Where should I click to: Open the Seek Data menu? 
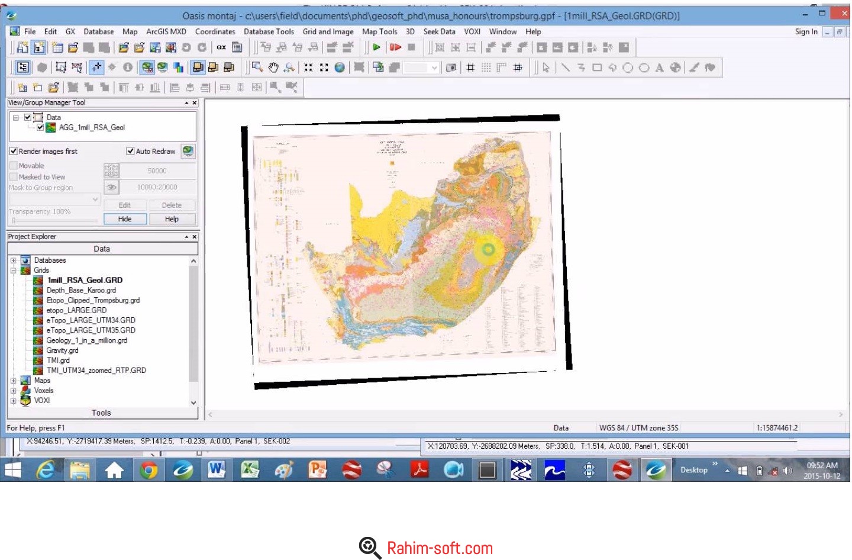(440, 31)
